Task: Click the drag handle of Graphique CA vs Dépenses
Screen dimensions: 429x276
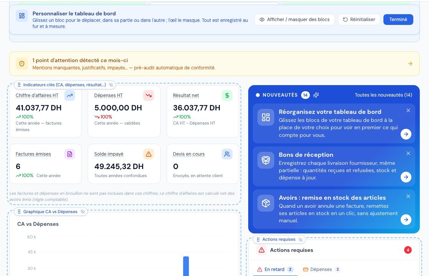Action: 19,212
